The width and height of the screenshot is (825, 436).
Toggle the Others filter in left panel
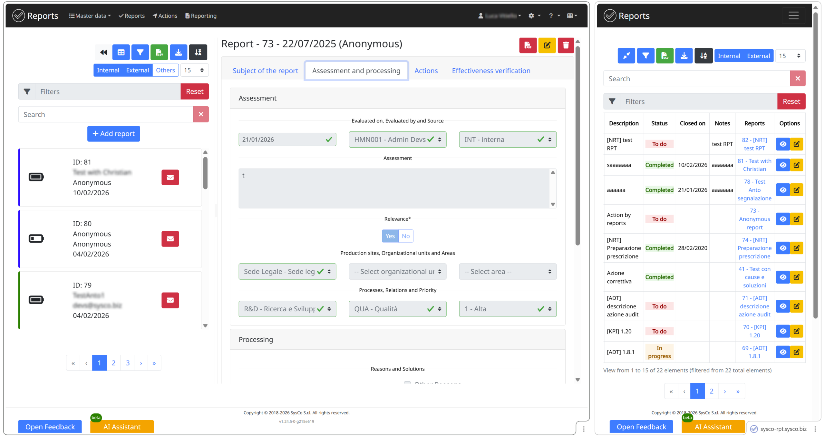[165, 70]
